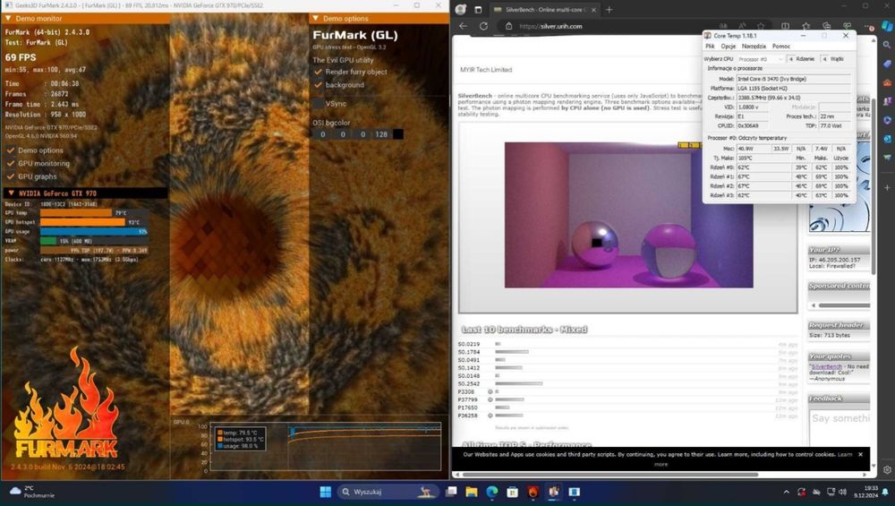The height and width of the screenshot is (506, 895).
Task: Open File Explorer from the taskbar
Action: click(x=472, y=492)
